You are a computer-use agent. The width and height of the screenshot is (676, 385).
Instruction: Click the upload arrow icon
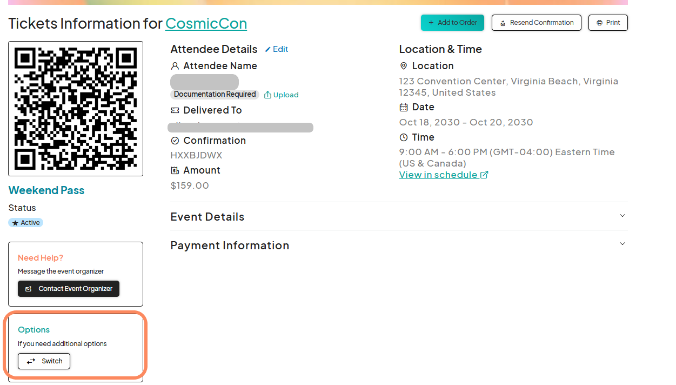pos(267,95)
